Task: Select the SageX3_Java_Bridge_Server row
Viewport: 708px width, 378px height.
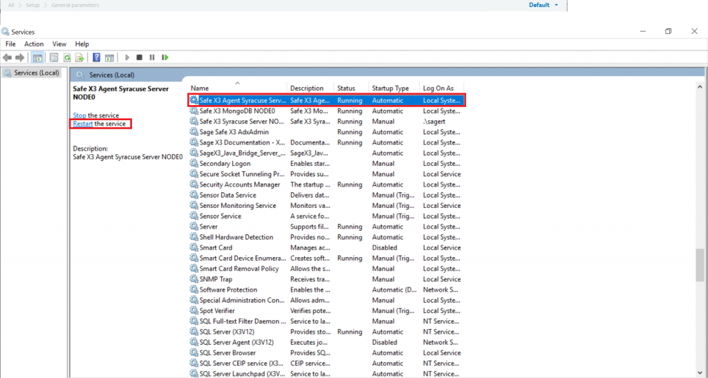Action: coord(326,153)
